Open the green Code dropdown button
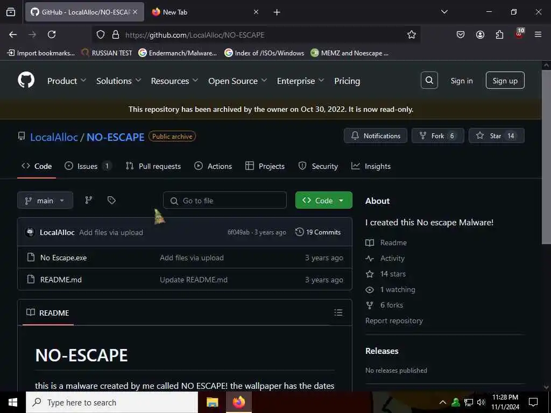 (323, 200)
